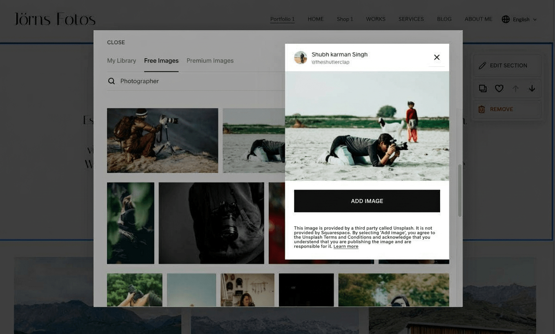The image size is (555, 334).
Task: Click Shubh karman Singh's profile avatar
Action: click(x=300, y=58)
